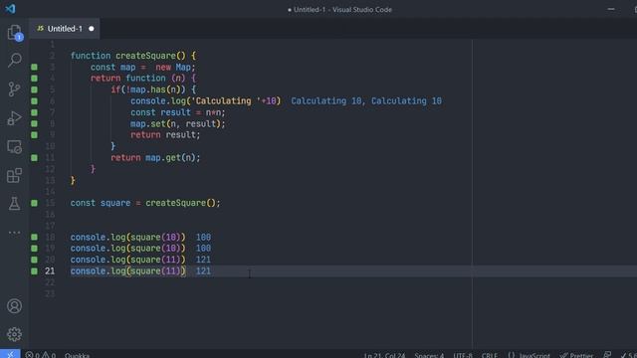Open the remote window indicator

10,354
